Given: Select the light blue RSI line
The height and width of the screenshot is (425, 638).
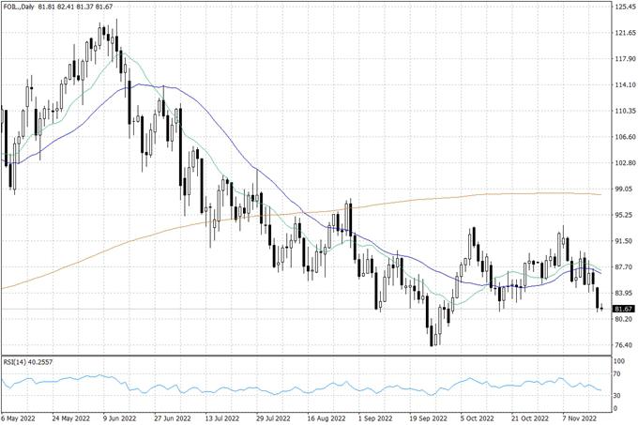Looking at the screenshot, I should coord(281,386).
